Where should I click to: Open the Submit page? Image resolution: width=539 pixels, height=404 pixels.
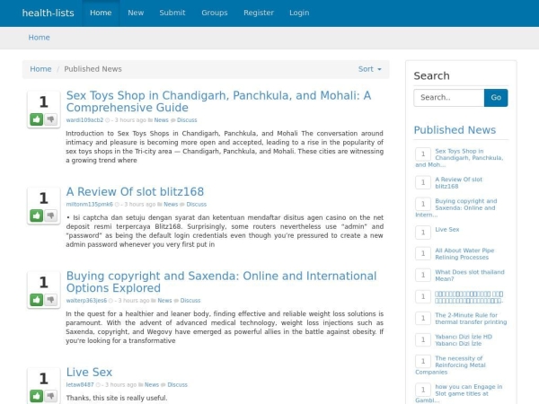click(172, 13)
